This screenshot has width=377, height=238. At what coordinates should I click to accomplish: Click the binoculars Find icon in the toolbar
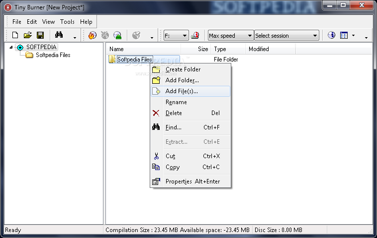59,35
